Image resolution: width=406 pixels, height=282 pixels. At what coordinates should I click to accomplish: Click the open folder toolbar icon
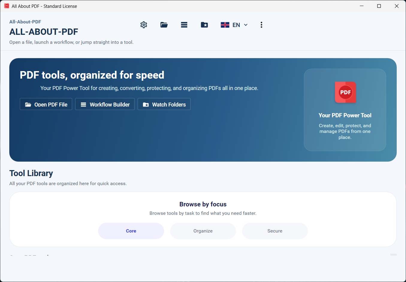(x=164, y=25)
